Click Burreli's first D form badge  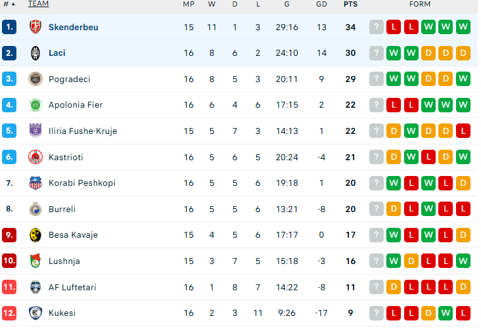(394, 209)
